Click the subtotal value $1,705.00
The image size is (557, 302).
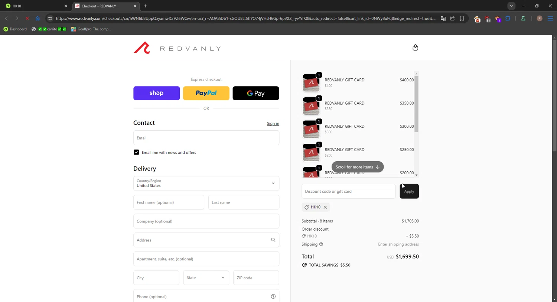click(x=410, y=221)
